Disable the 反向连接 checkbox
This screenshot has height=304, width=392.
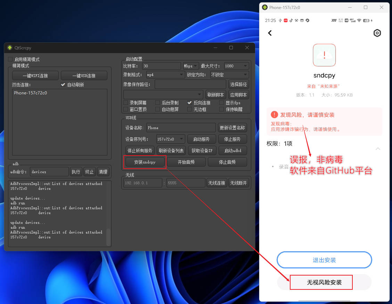pos(190,103)
